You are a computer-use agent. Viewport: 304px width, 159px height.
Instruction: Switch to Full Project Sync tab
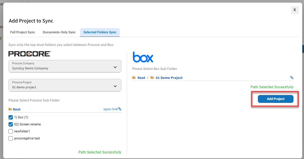pyautogui.click(x=22, y=32)
